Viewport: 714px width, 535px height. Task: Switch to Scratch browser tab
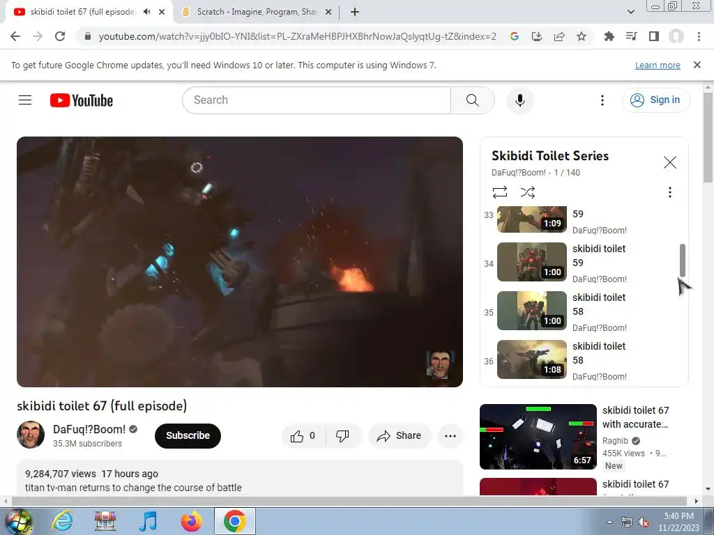point(257,12)
